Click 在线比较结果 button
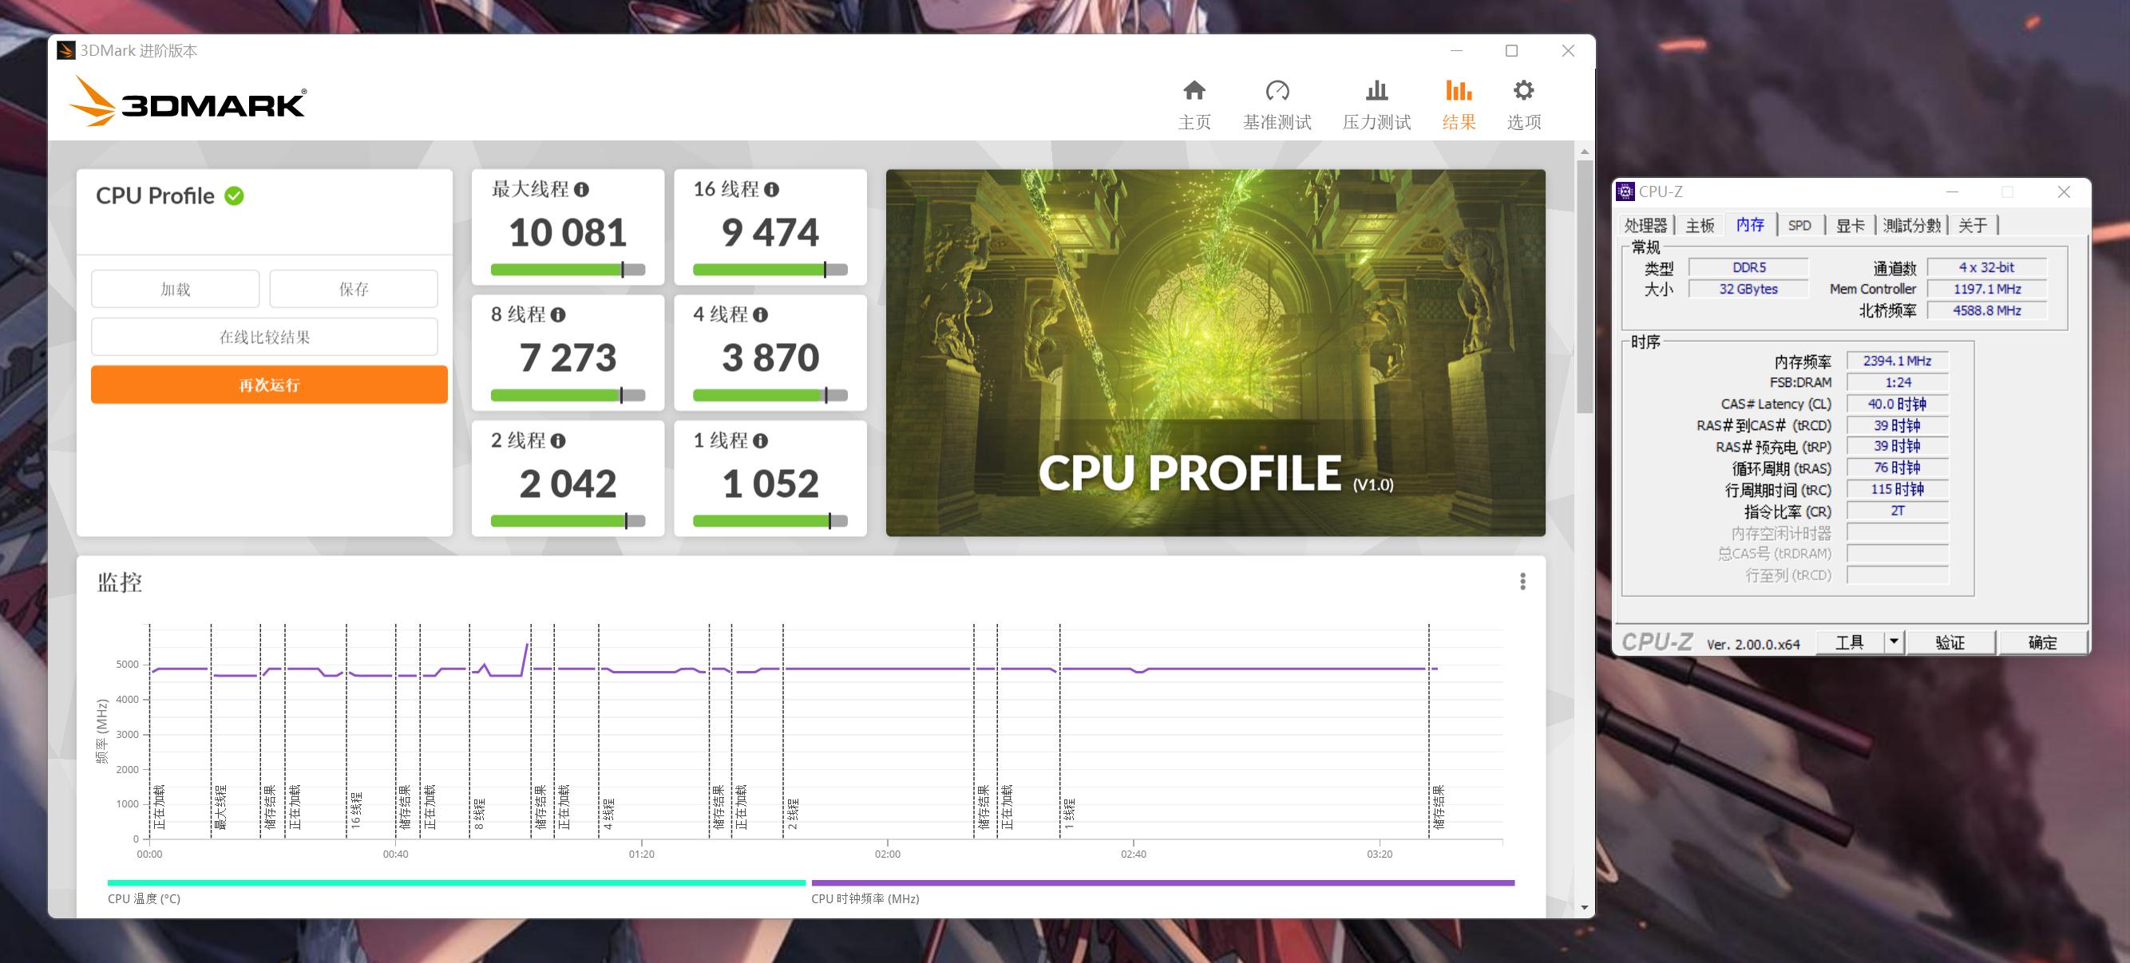This screenshot has height=963, width=2130. tap(264, 337)
